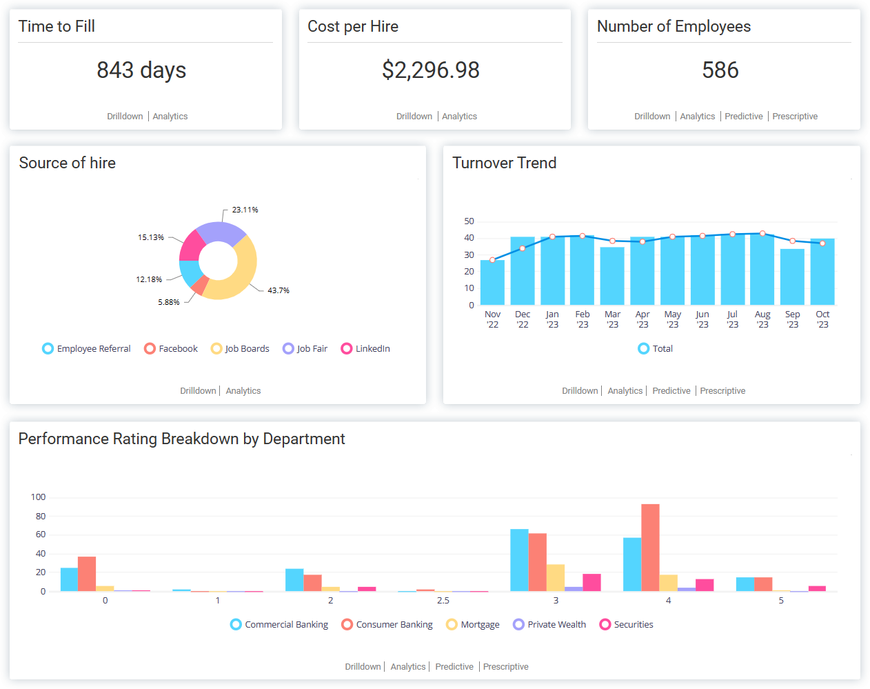Toggle Private Wealth legend item

549,625
